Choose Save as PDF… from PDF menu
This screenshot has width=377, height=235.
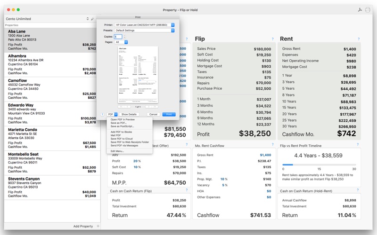118,123
